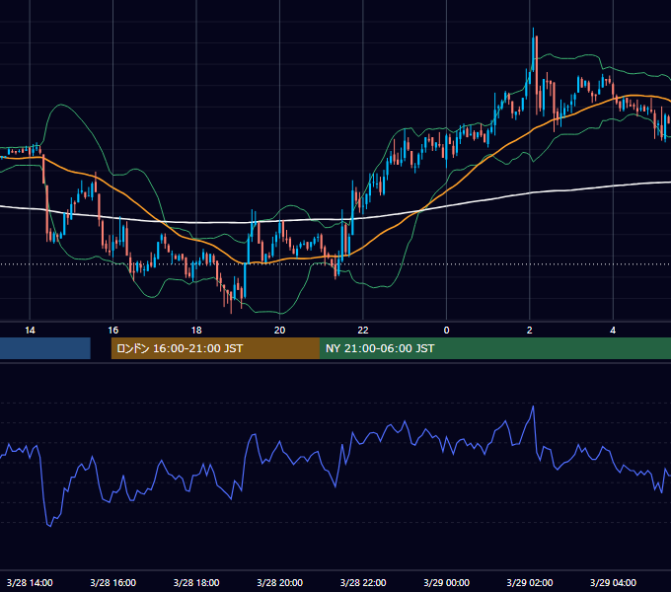Click the ロンドン 16:00-21:00 JST session bar
Viewport: 671px width, 592px height.
click(x=215, y=348)
